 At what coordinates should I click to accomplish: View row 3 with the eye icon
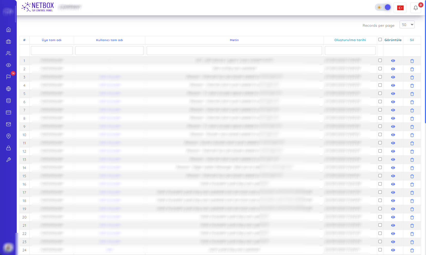coord(393,77)
